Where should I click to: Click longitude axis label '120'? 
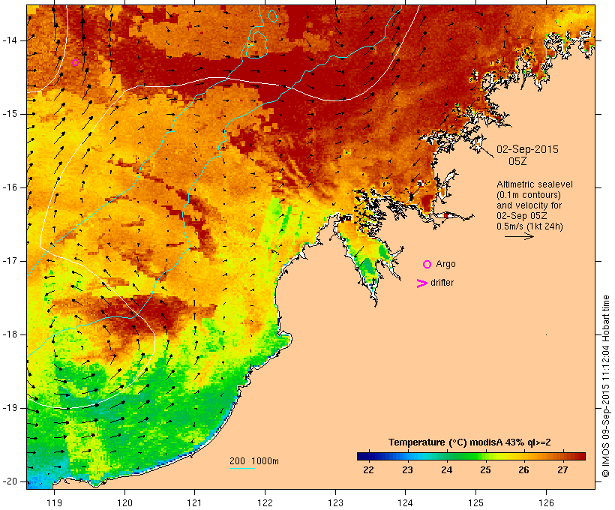coord(124,503)
